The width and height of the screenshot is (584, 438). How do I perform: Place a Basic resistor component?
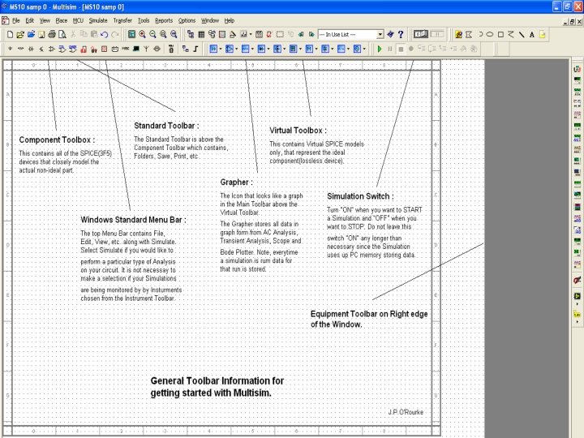tap(20, 49)
